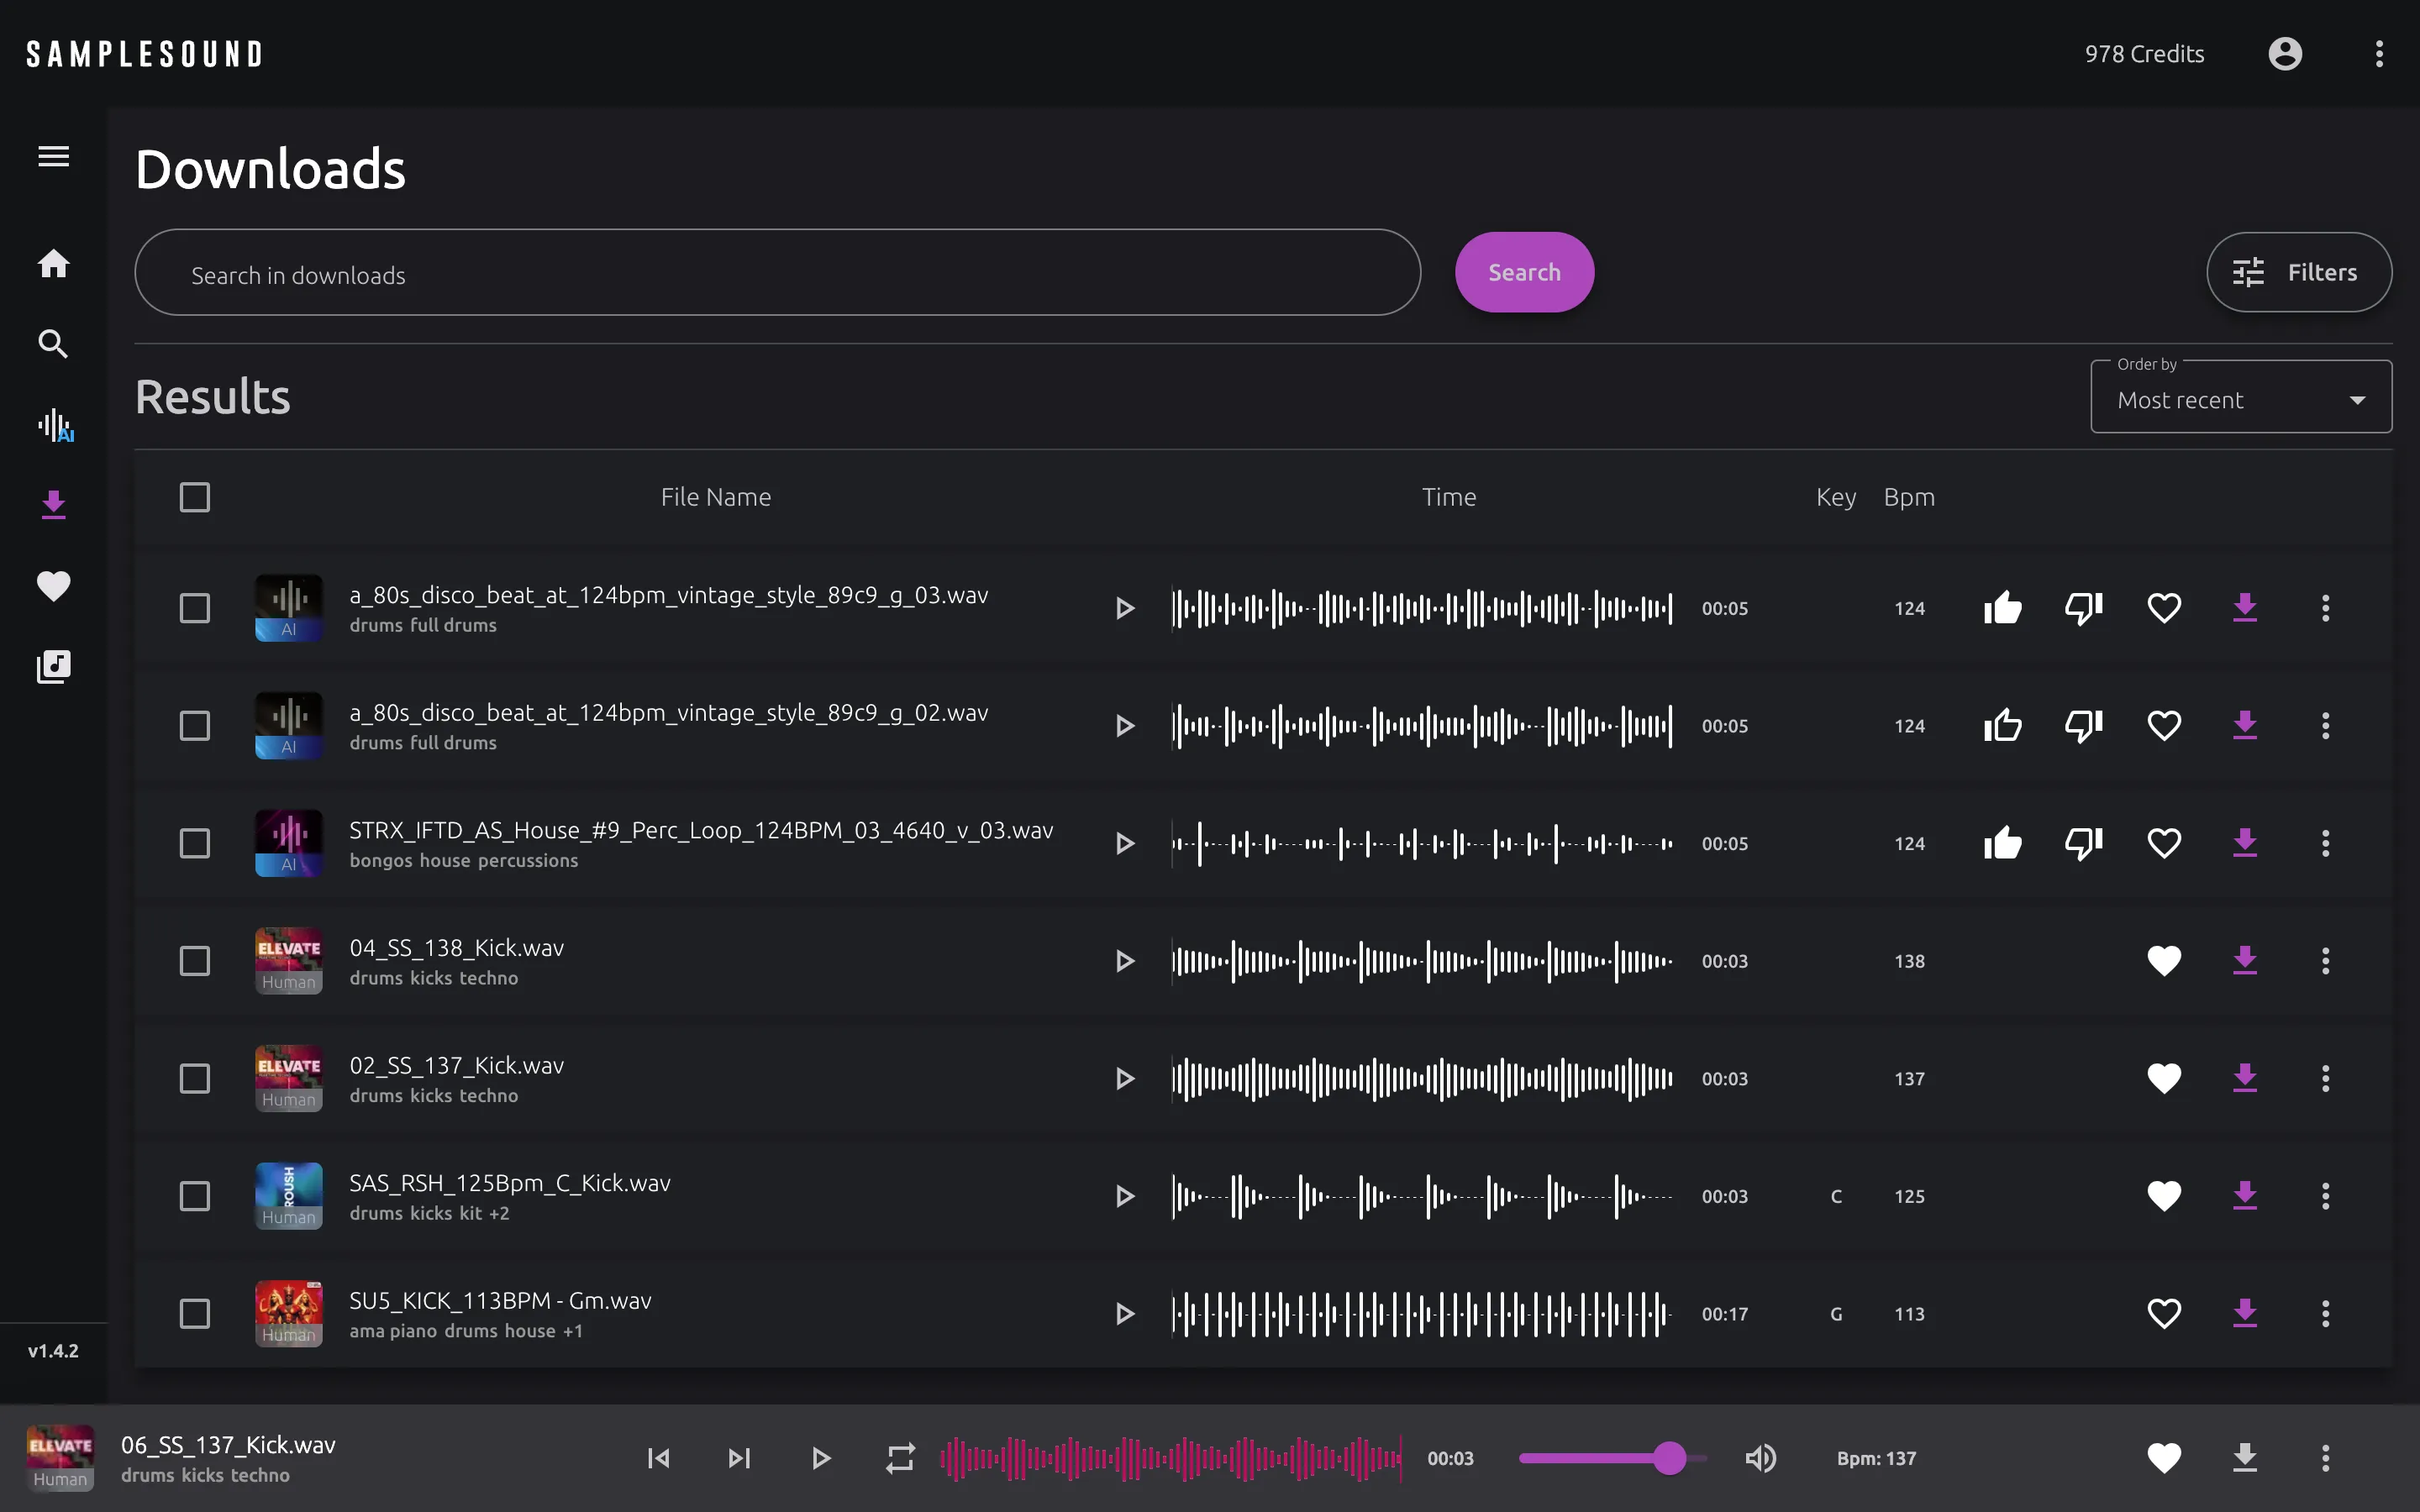Open more options in bottom player bar
This screenshot has width=2420, height=1512.
point(2325,1458)
